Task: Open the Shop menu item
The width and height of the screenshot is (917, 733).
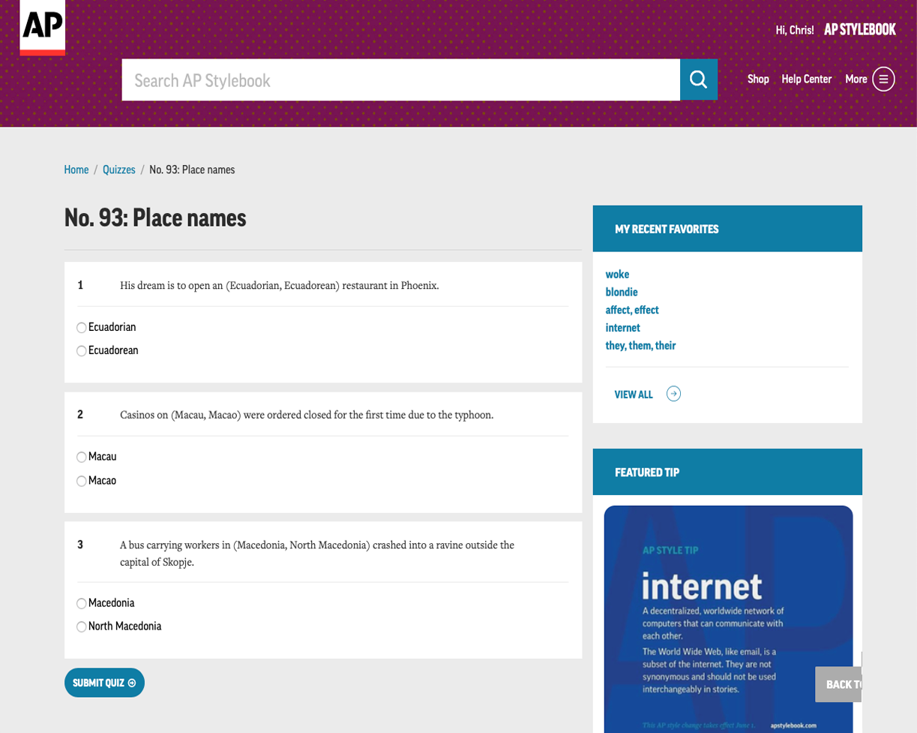Action: (758, 79)
